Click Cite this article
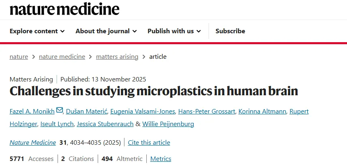 [x=149, y=143]
